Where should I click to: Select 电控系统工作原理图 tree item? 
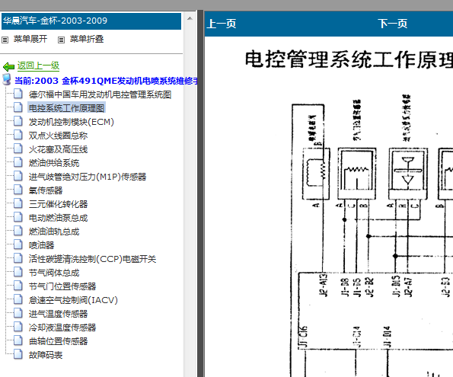click(66, 108)
